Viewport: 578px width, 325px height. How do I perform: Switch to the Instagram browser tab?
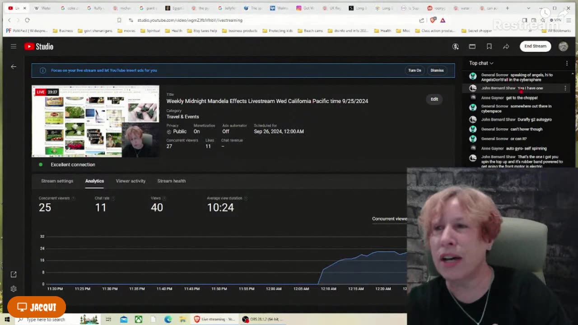tap(305, 8)
